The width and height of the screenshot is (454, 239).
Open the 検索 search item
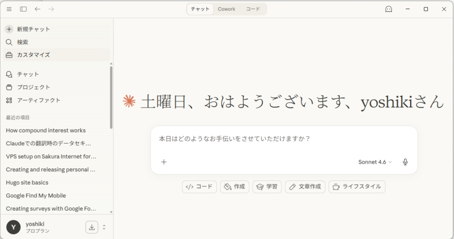(23, 42)
